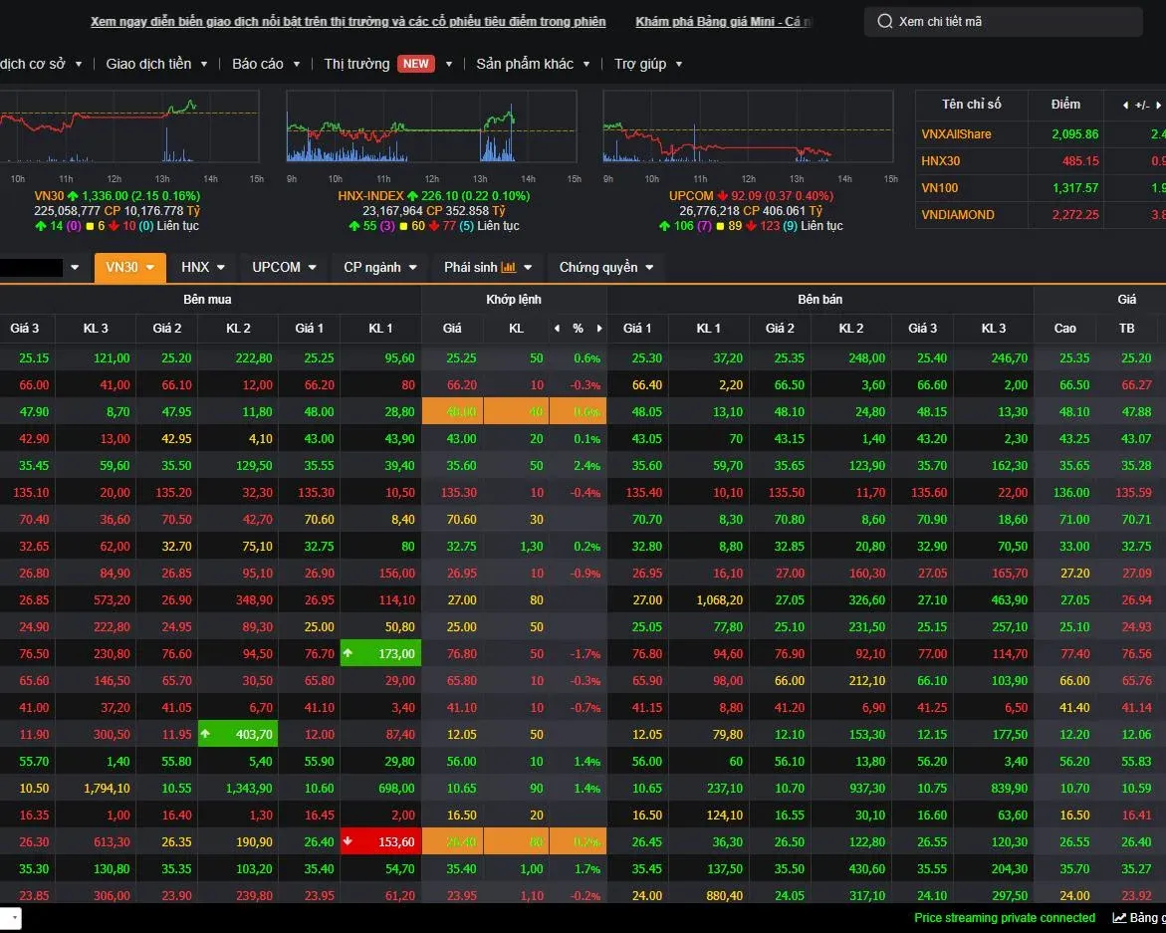Click high price 136.00 in Cao column
The width and height of the screenshot is (1166, 933).
click(x=1071, y=493)
